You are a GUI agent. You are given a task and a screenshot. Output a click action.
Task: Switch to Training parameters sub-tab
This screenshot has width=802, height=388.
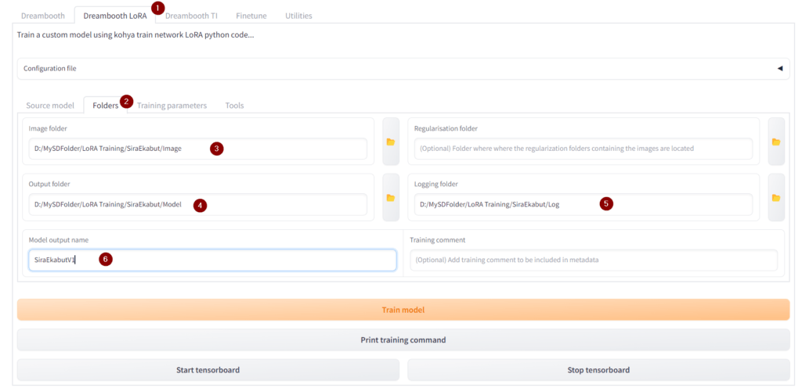[172, 105]
